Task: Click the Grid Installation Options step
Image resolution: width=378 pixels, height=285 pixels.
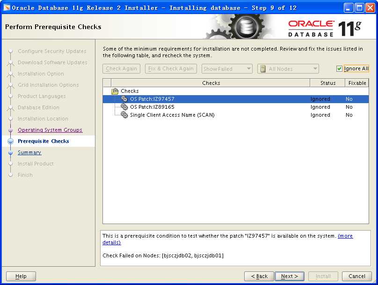Action: [x=48, y=85]
